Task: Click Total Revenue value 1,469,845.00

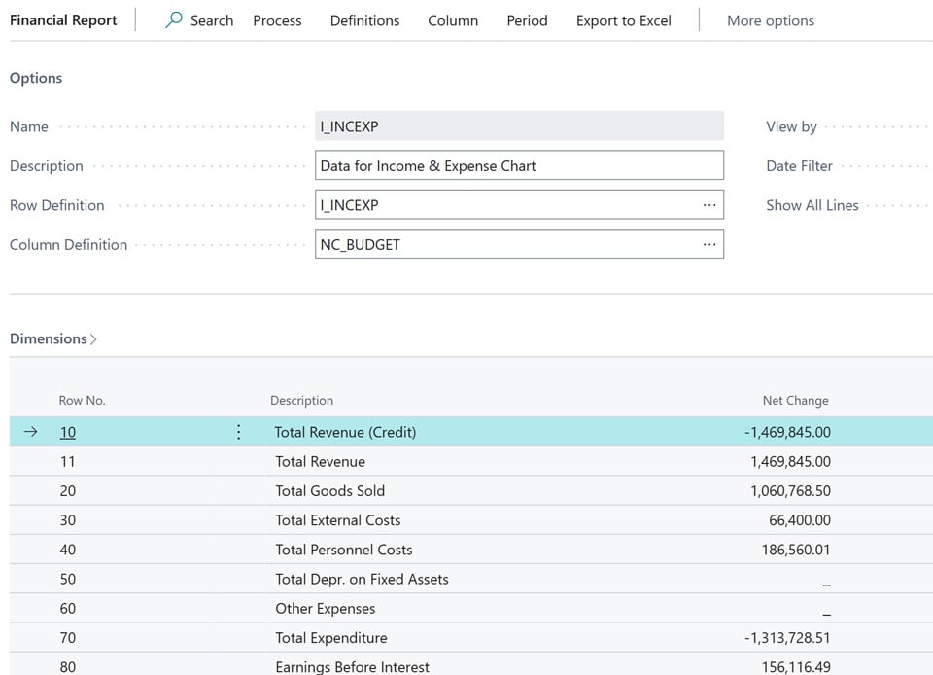Action: coord(791,461)
